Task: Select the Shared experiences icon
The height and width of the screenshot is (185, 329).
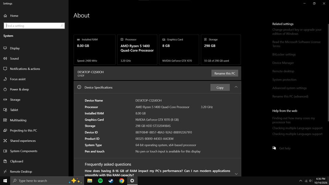Action: coord(5,140)
